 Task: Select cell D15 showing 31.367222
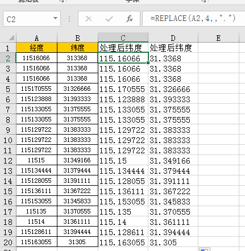173,191
